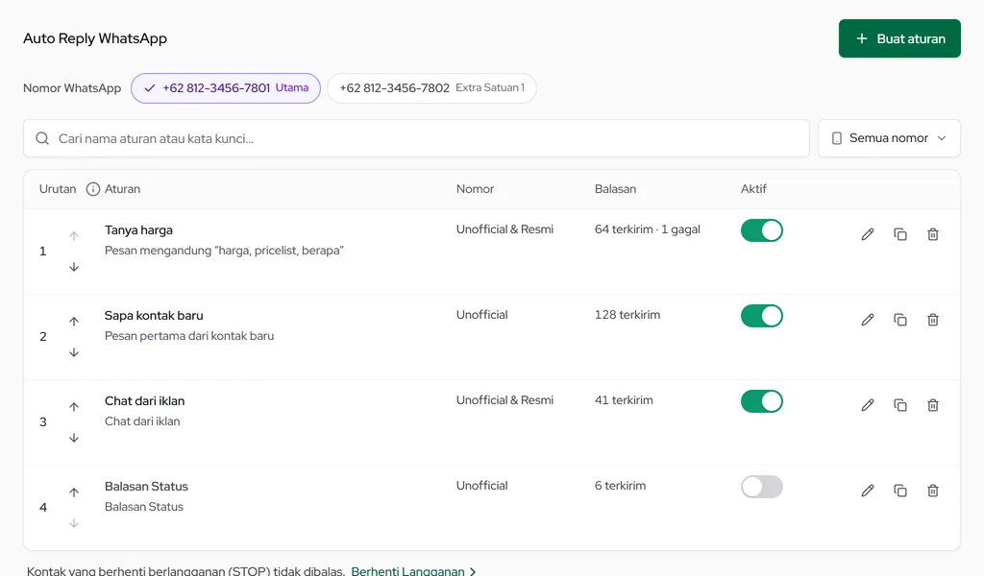Click the Balasan column header
The image size is (984, 576).
click(x=615, y=189)
